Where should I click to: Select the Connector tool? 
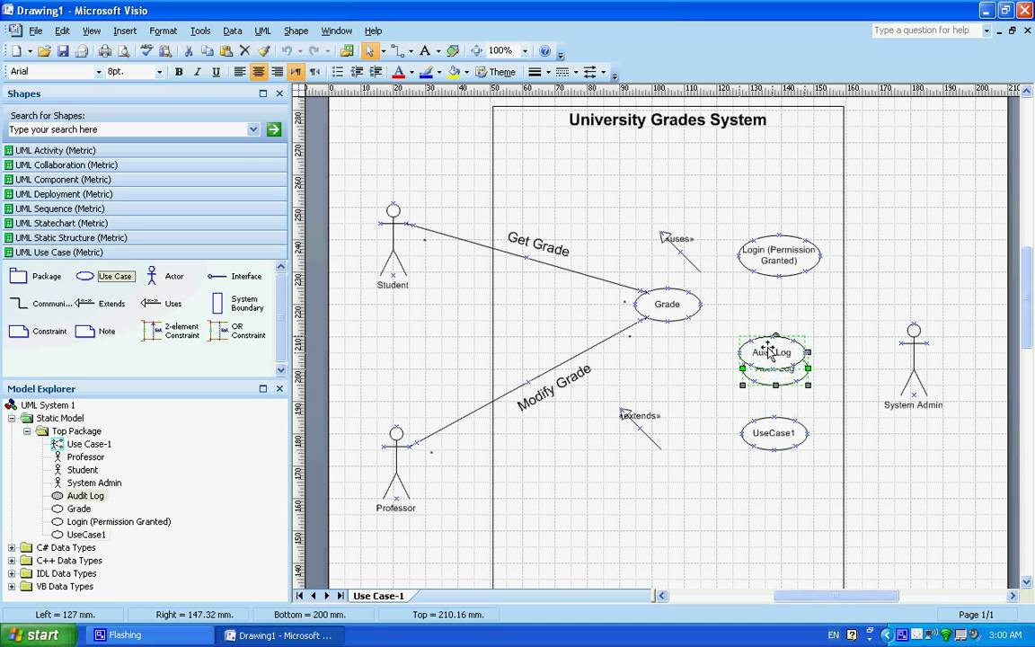[397, 51]
